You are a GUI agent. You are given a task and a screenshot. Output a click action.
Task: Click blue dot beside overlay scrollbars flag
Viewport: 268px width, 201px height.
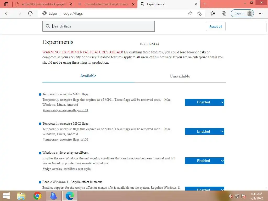(40, 153)
